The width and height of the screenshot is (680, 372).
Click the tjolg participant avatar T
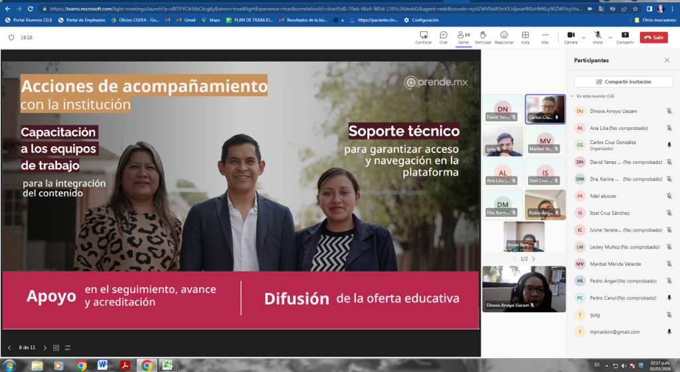click(580, 315)
